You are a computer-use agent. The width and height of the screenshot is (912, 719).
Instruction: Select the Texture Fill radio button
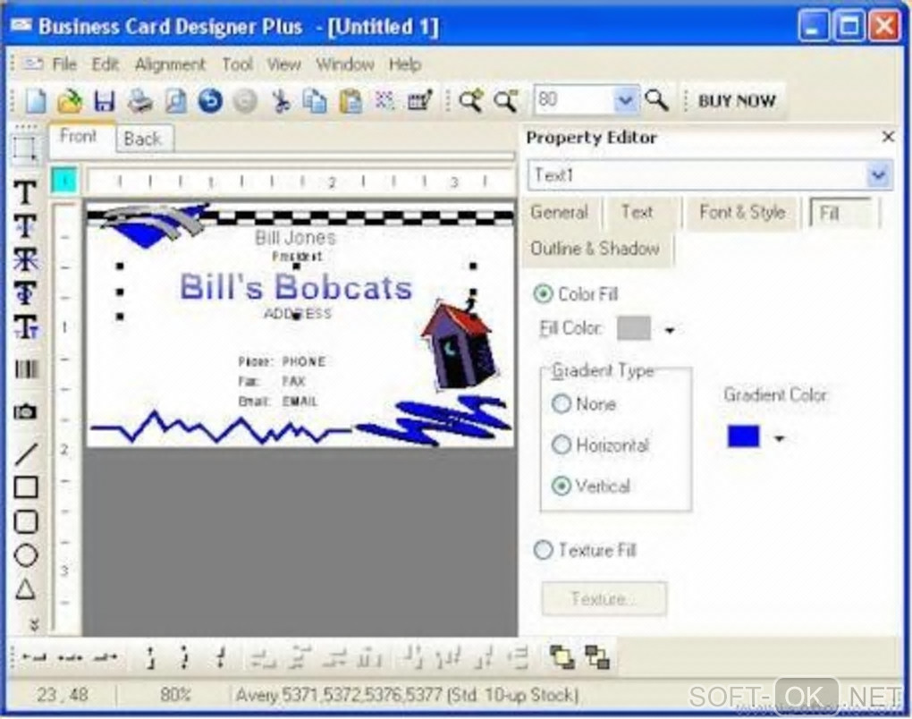point(543,550)
